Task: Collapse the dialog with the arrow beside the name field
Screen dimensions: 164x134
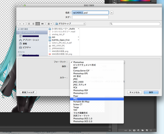Action: 112,13
